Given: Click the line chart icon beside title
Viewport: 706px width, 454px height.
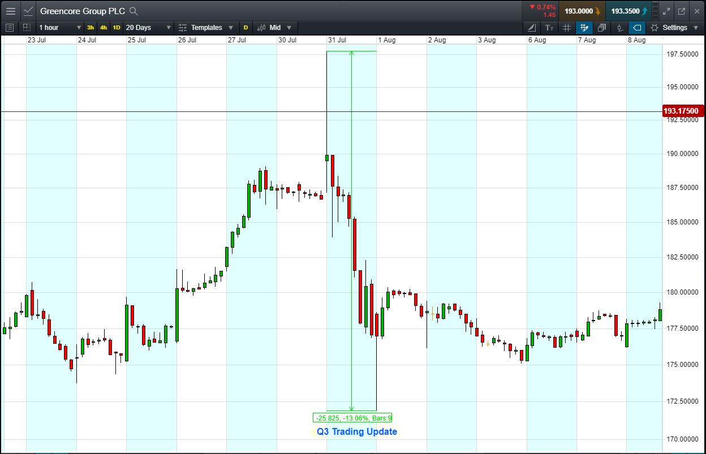Looking at the screenshot, I should 28,11.
